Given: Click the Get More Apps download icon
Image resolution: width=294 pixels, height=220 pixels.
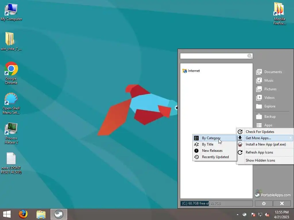Looking at the screenshot, I should pyautogui.click(x=240, y=138).
